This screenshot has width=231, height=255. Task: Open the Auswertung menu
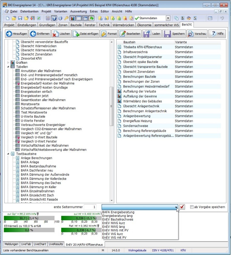[79, 11]
